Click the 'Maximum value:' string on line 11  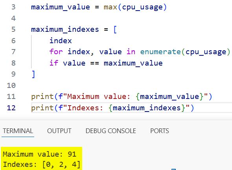99,97
